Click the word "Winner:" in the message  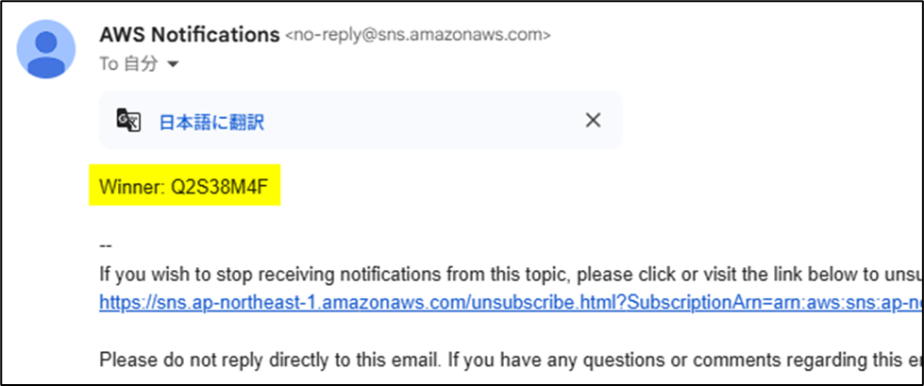[131, 190]
